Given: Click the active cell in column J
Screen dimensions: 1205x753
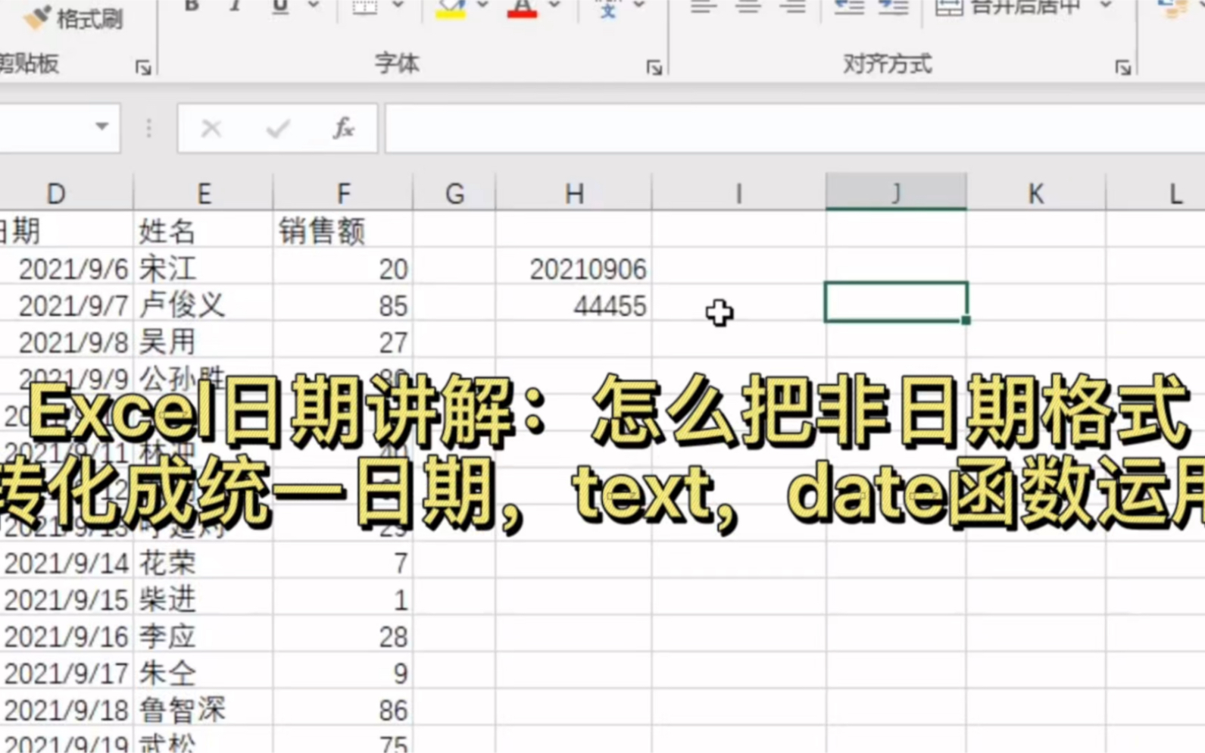Looking at the screenshot, I should click(896, 302).
